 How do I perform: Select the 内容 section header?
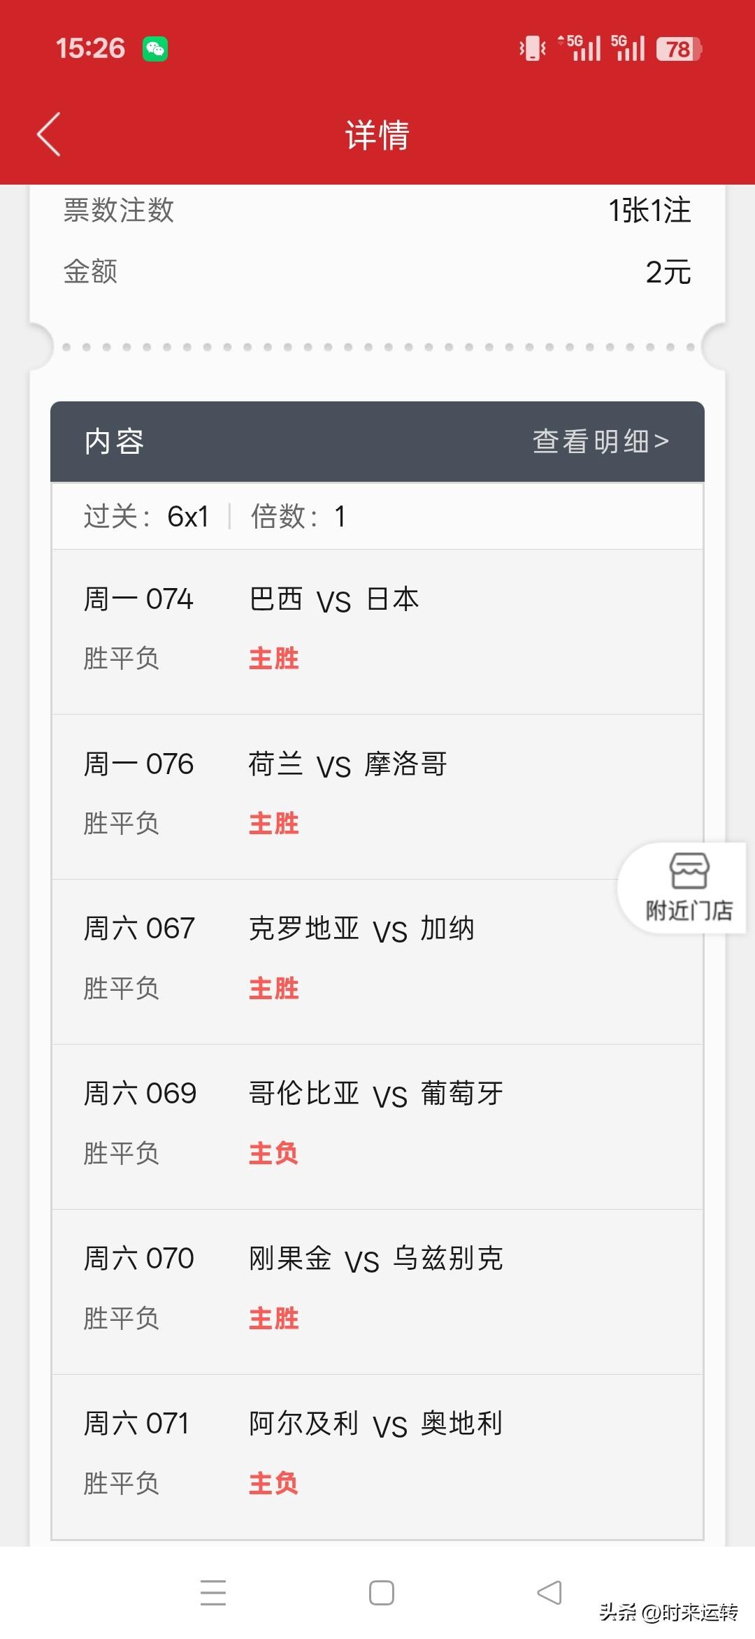tap(114, 441)
